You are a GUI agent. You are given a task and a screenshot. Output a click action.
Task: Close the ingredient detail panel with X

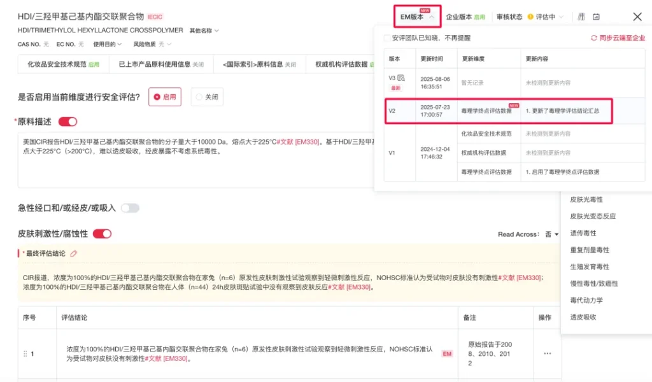tap(637, 17)
